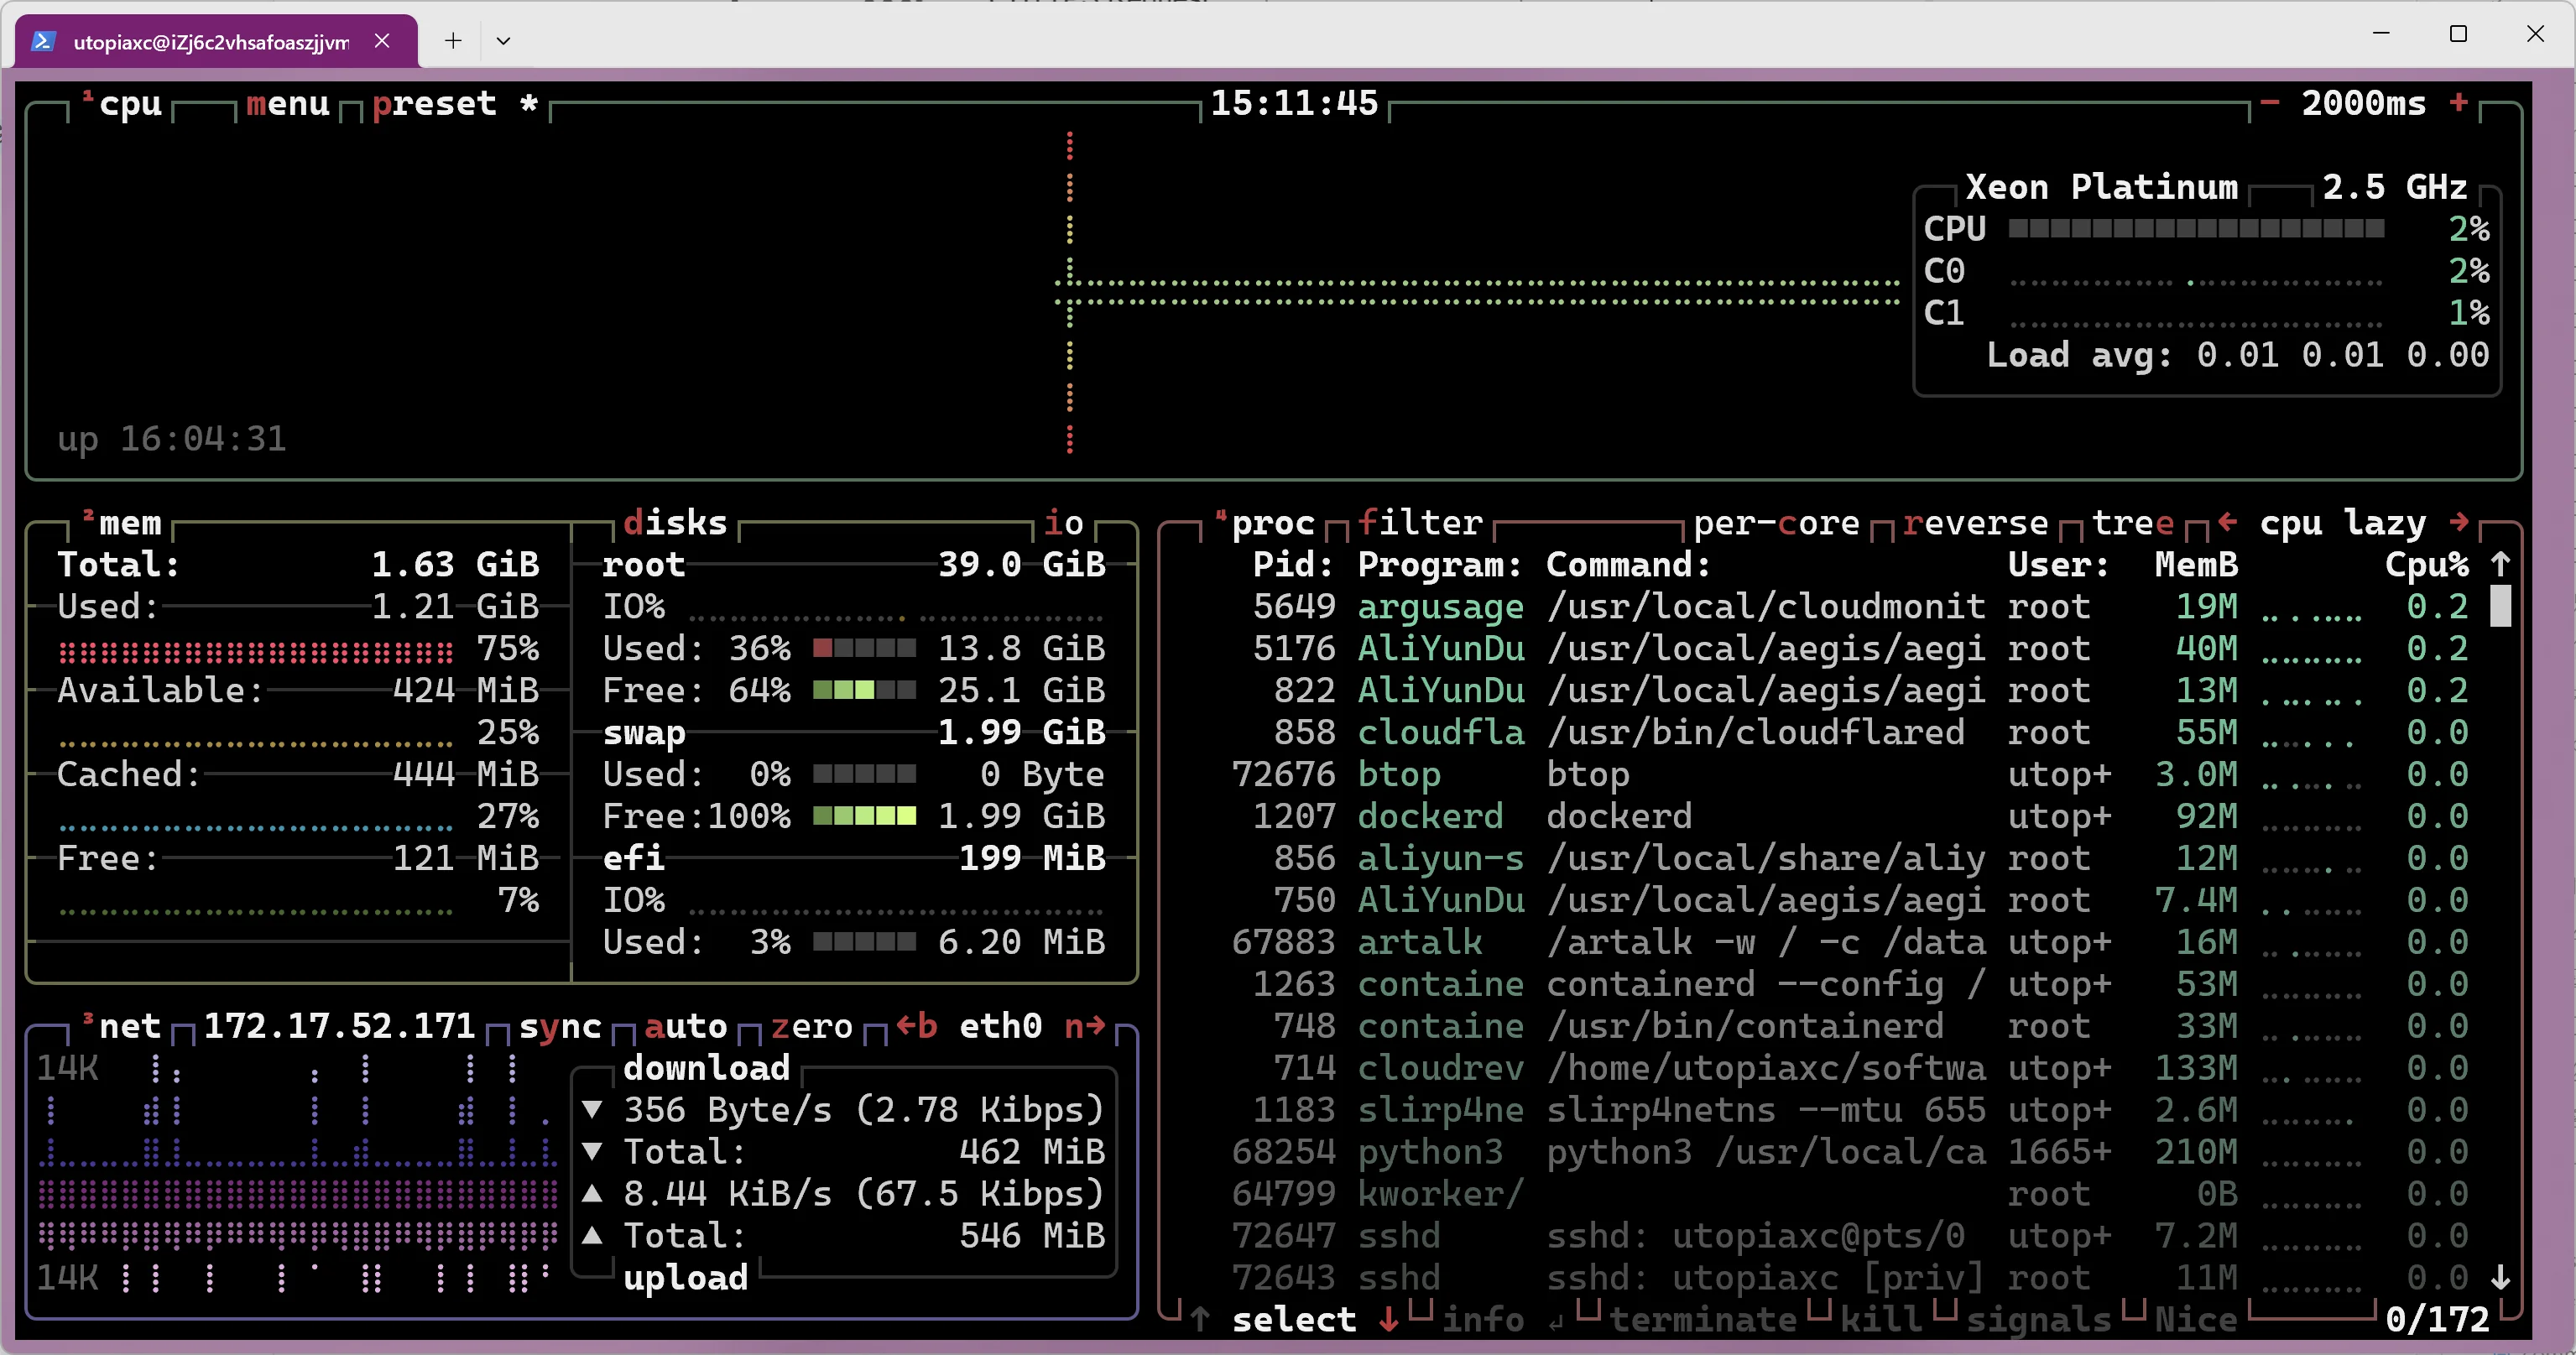The height and width of the screenshot is (1355, 2576).
Task: Click the swap free 100% bar
Action: 864,817
